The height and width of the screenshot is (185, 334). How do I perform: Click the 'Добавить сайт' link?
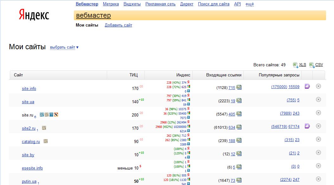[x=119, y=25]
